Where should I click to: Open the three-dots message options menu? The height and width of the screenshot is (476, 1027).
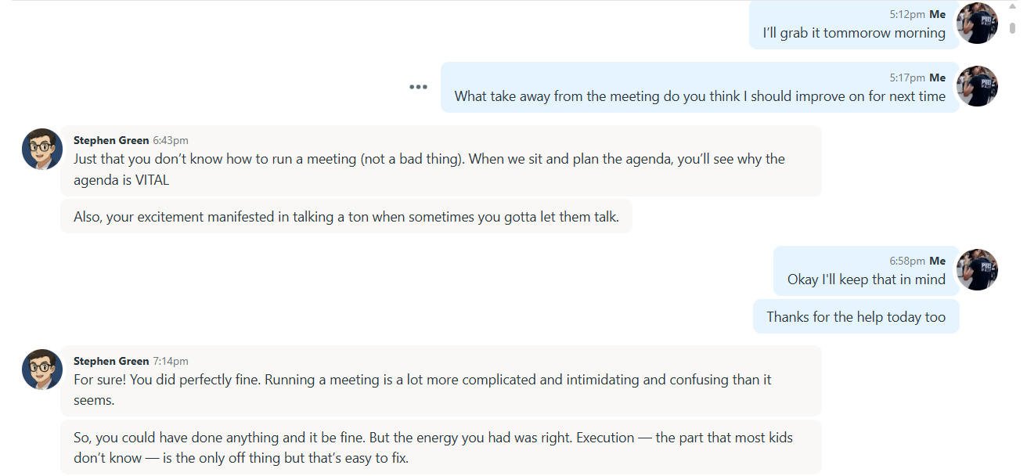(418, 87)
